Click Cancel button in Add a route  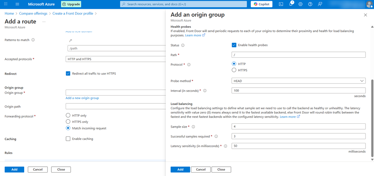(38, 169)
